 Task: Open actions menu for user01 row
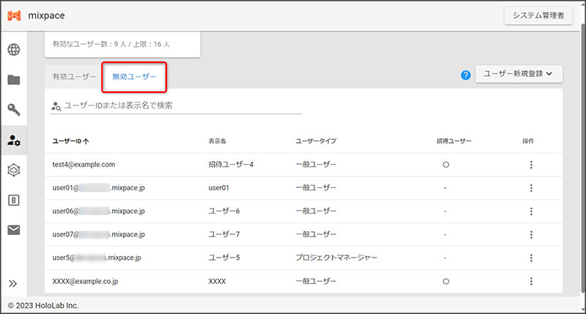[x=531, y=188]
